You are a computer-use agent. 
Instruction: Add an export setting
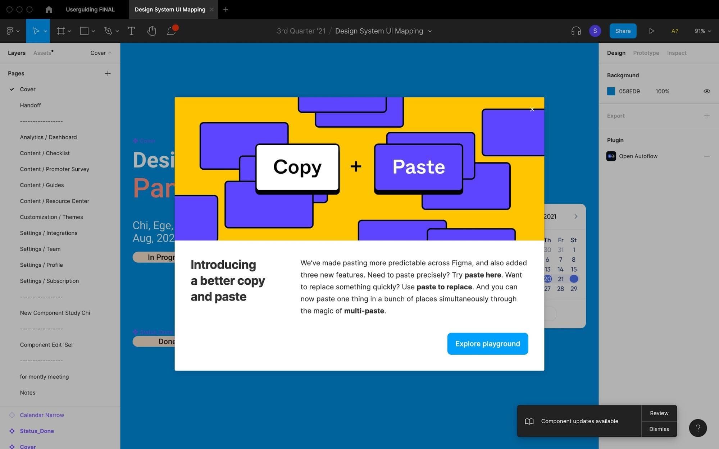[707, 116]
